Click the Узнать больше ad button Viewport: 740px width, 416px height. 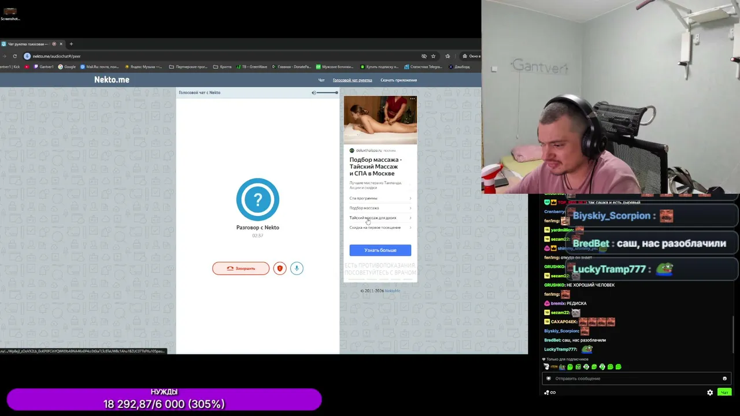[380, 250]
